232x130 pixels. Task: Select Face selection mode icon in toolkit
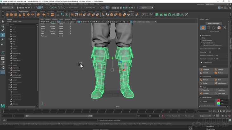(x=219, y=28)
